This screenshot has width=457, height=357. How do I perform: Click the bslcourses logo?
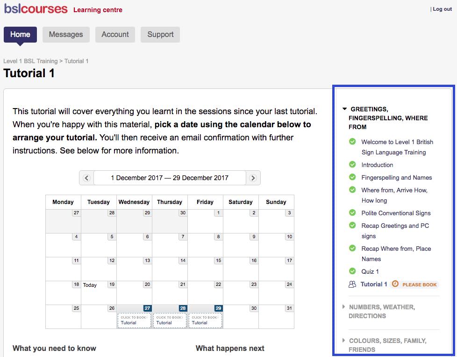(36, 9)
